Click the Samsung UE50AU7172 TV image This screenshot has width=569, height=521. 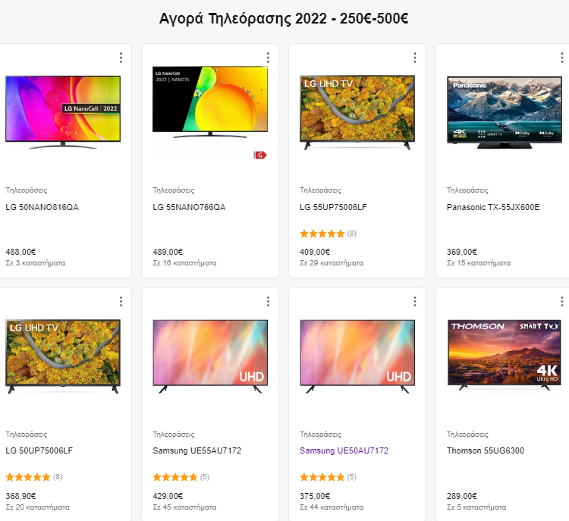point(357,356)
